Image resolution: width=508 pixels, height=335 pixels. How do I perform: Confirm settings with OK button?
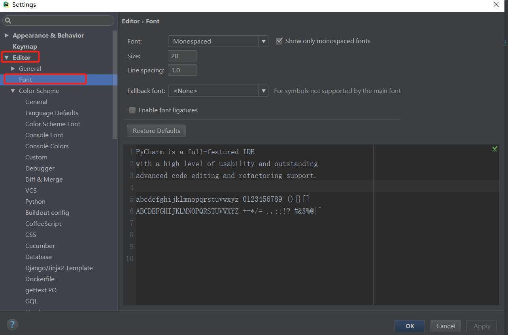(x=410, y=326)
